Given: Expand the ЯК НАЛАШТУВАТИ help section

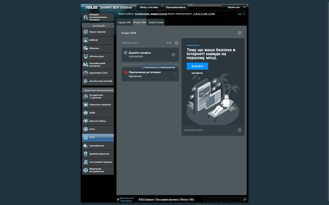Looking at the screenshot, I should pyautogui.click(x=240, y=130).
